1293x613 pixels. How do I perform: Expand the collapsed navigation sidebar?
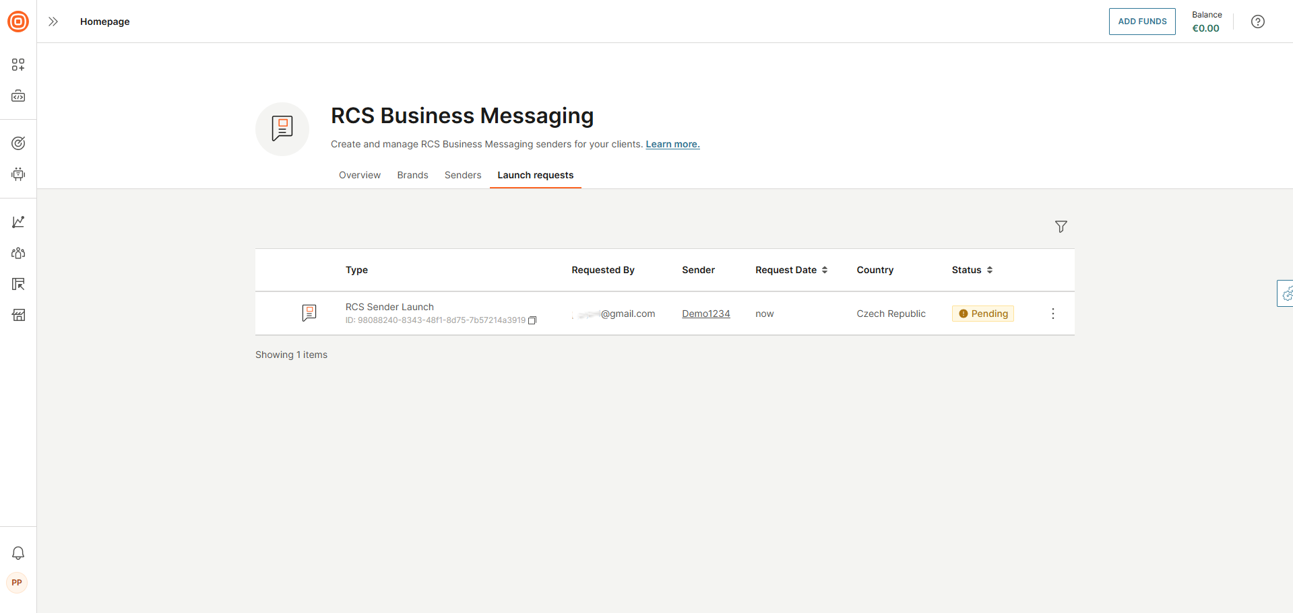53,21
